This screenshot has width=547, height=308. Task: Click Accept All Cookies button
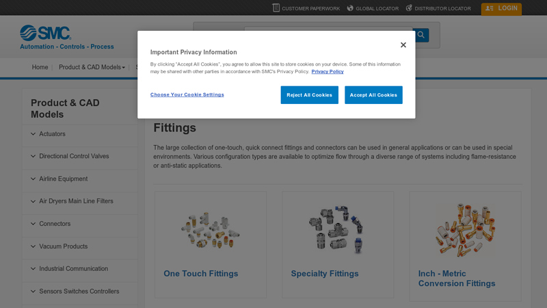373,95
